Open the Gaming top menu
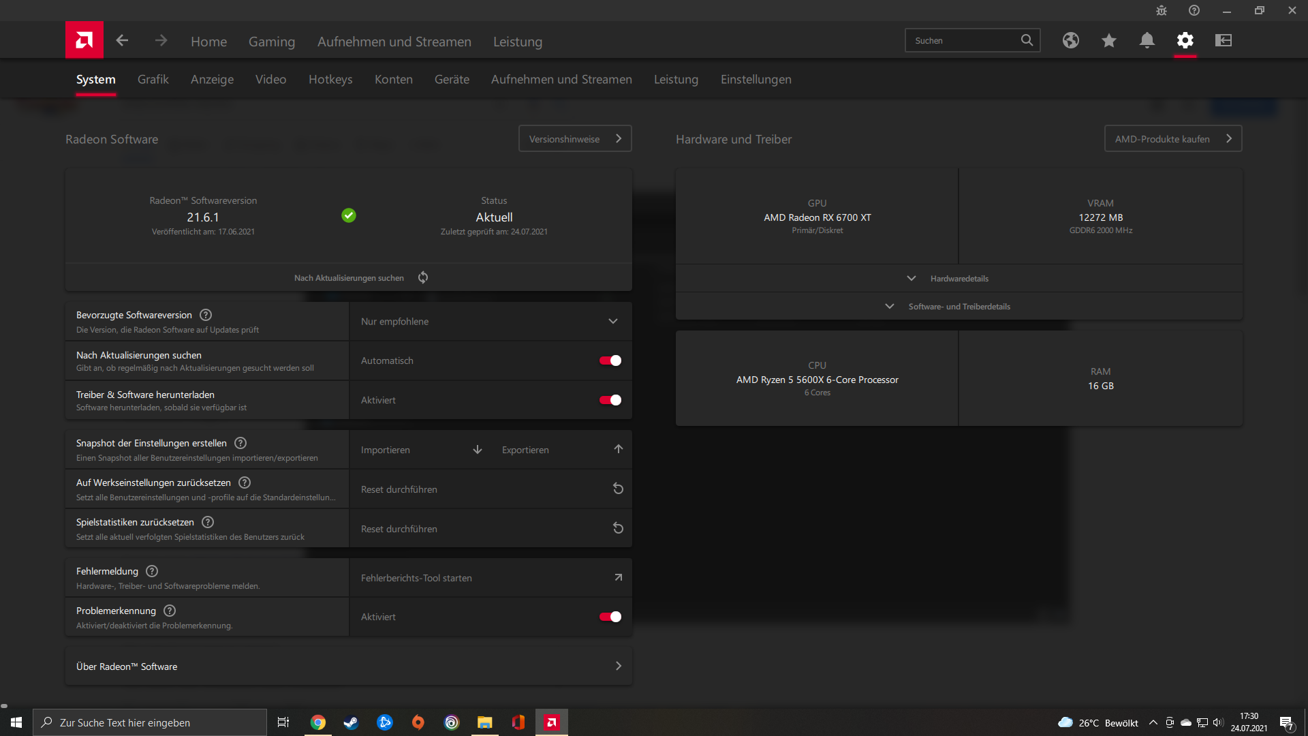This screenshot has width=1308, height=736. (272, 42)
